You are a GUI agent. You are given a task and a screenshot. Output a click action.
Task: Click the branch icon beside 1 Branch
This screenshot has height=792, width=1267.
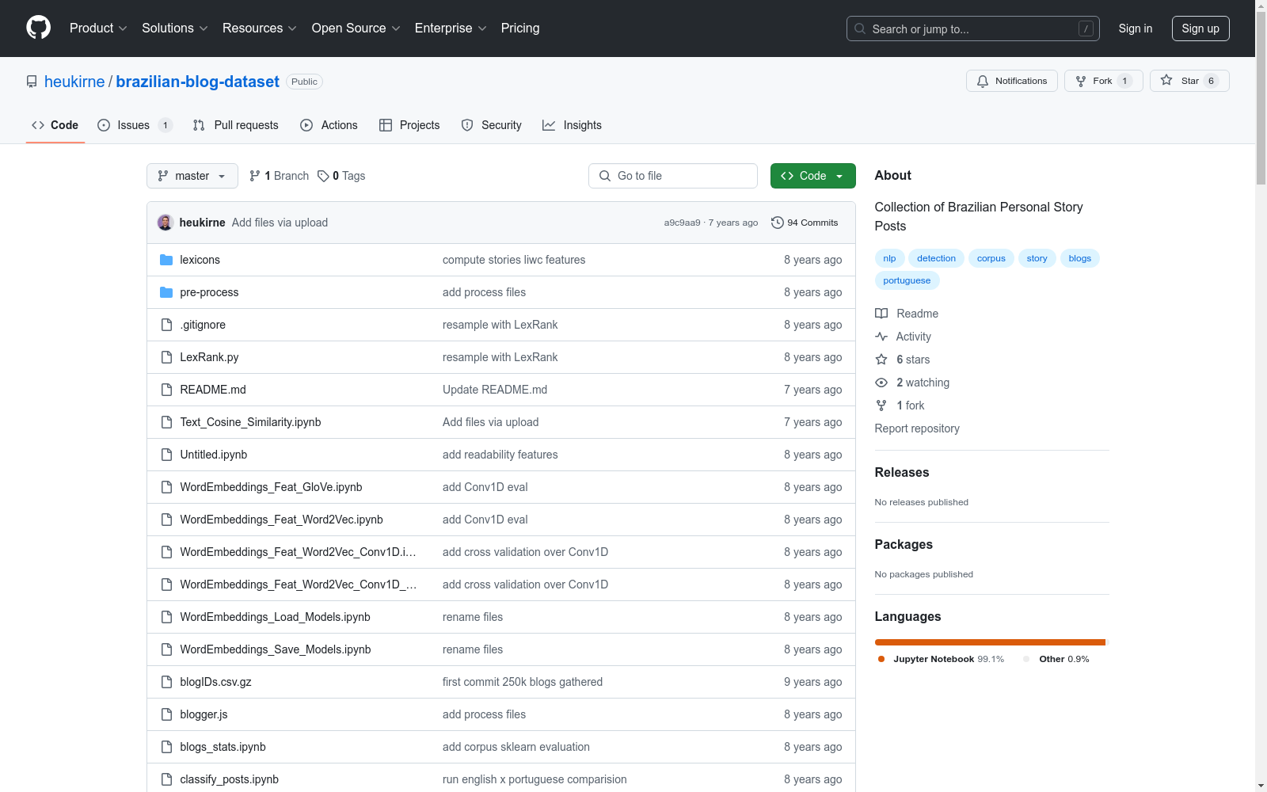(255, 176)
